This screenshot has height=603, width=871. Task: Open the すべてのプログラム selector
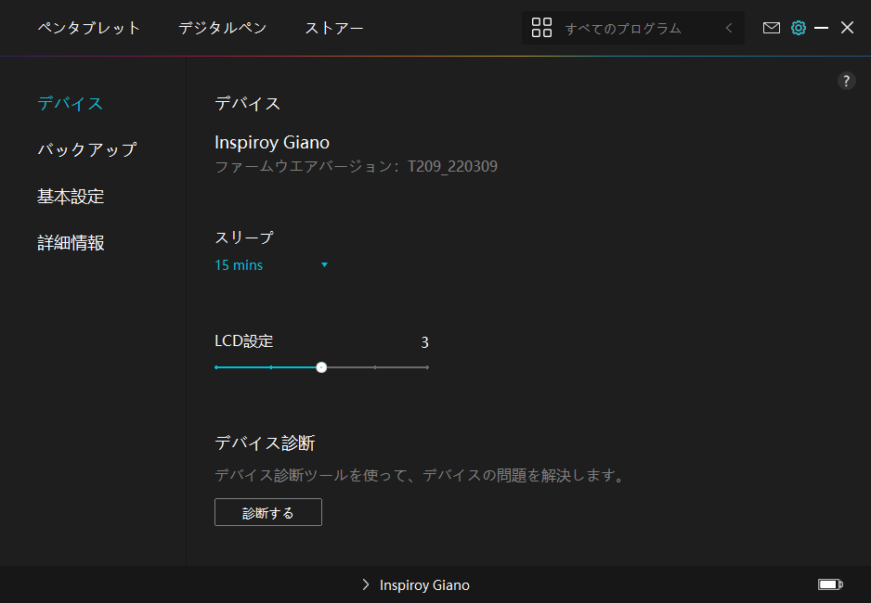coord(633,28)
